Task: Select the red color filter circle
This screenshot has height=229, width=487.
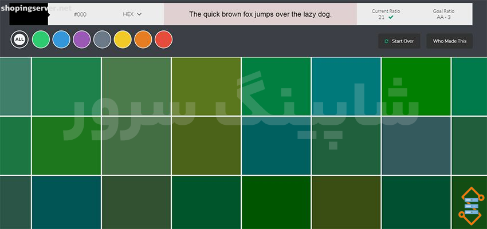Action: tap(163, 40)
